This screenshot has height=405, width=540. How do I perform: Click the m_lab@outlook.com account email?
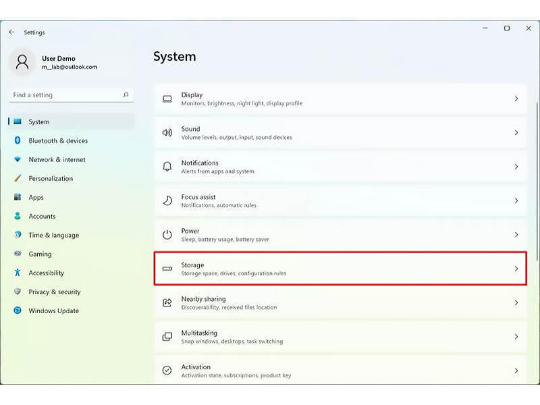click(70, 67)
